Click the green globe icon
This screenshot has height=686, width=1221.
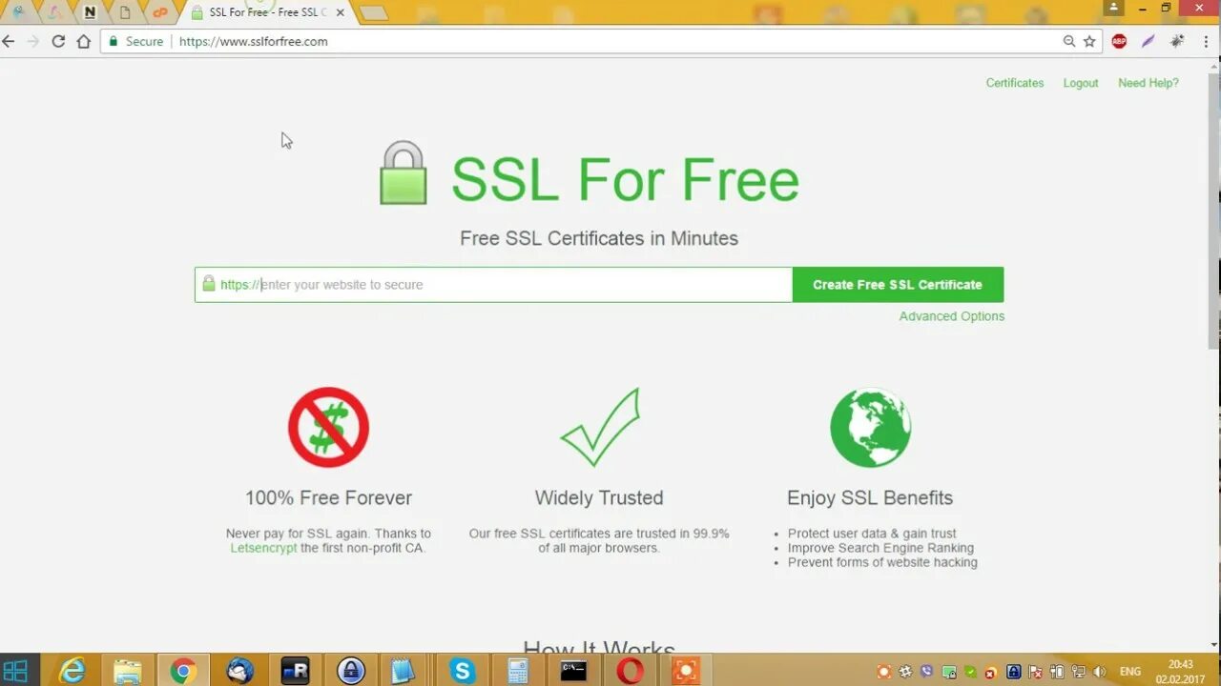coord(870,427)
